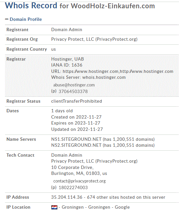This screenshot has width=179, height=210.
Task: Click the contact@privacyprotect.org email
Action: tap(80, 181)
